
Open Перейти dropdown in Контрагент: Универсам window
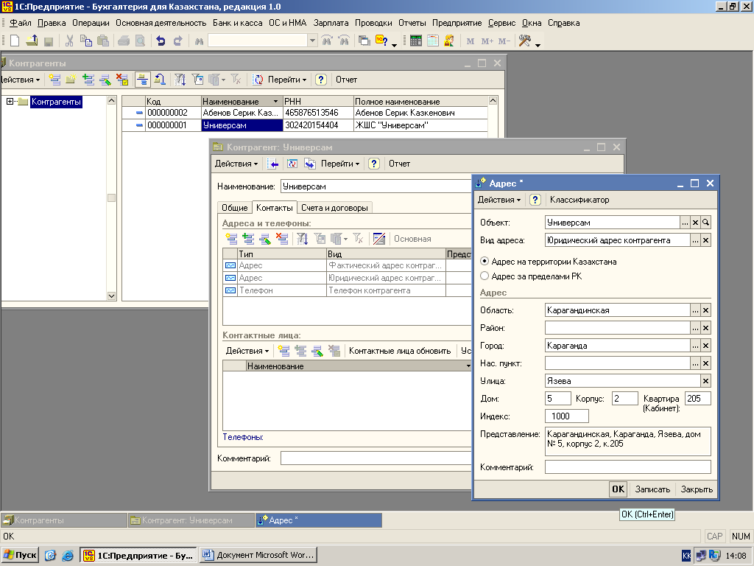[340, 164]
